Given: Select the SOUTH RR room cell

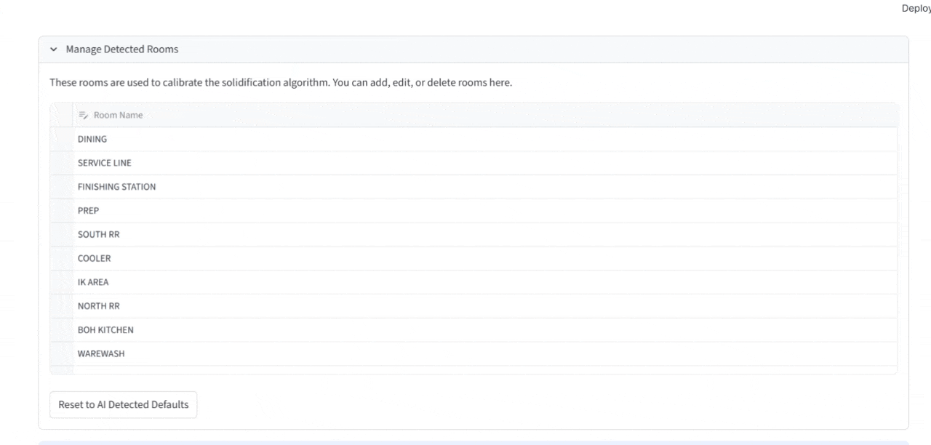Looking at the screenshot, I should click(x=98, y=235).
